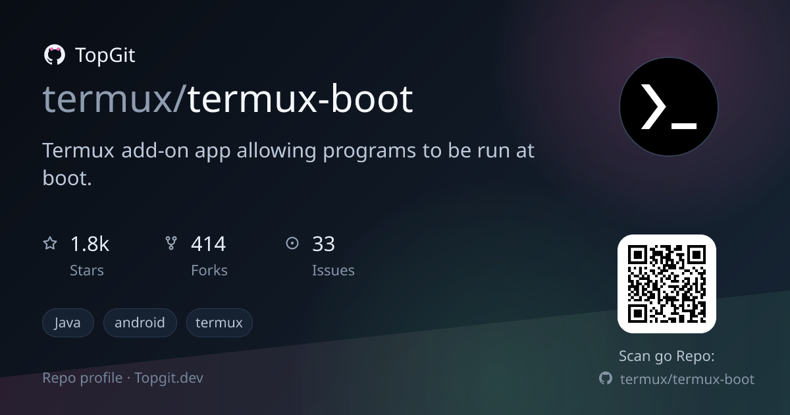Click the repo description starting 'Termux add-on app'

289,163
